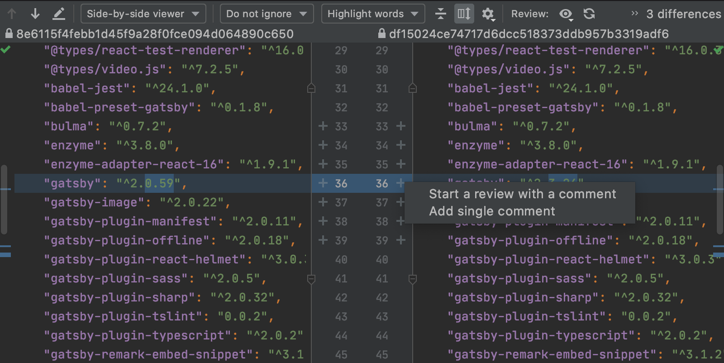This screenshot has height=363, width=724.
Task: Go to previous difference arrow
Action: 12,14
